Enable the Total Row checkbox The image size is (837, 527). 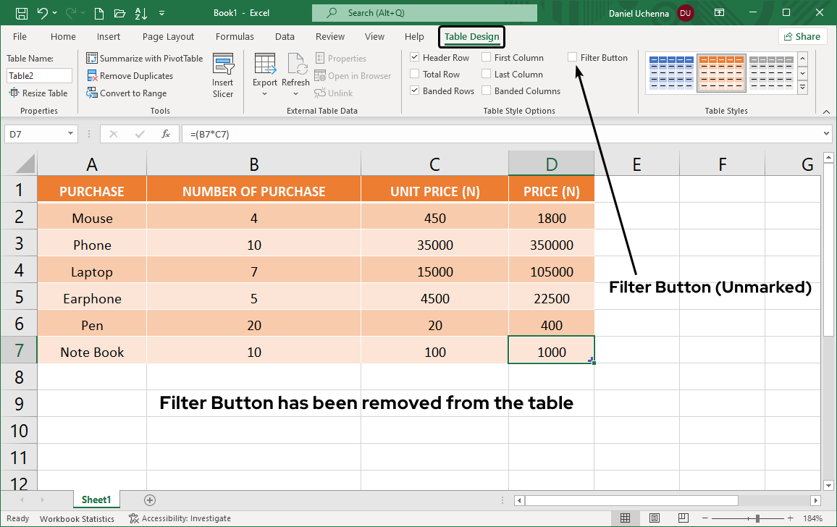(x=416, y=74)
